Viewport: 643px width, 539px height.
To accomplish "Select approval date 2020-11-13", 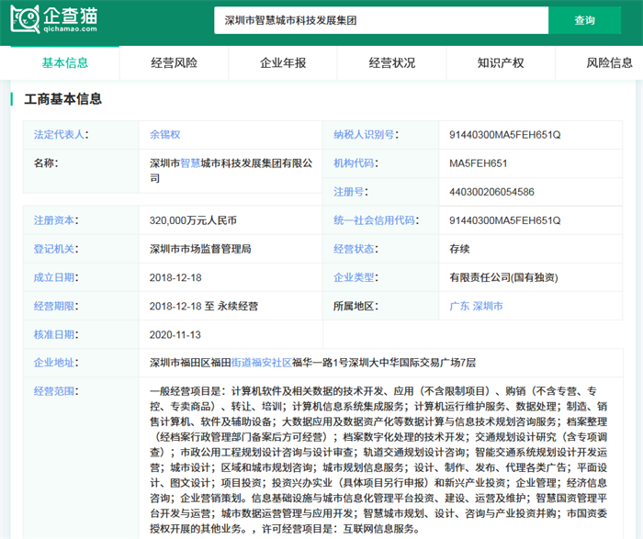I will [175, 334].
